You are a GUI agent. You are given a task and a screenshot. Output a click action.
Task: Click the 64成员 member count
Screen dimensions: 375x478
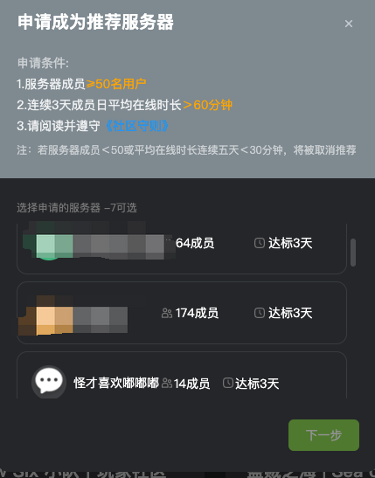[x=195, y=243]
